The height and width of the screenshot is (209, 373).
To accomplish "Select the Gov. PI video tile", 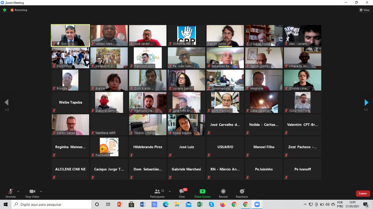I will click(x=70, y=35).
